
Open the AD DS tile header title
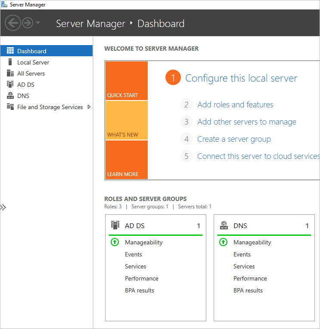[x=135, y=226]
